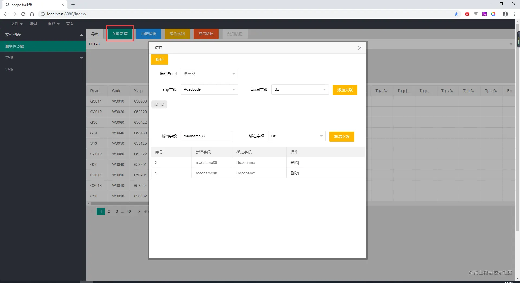Click the 添加关联 button
This screenshot has width=520, height=283.
(x=345, y=90)
